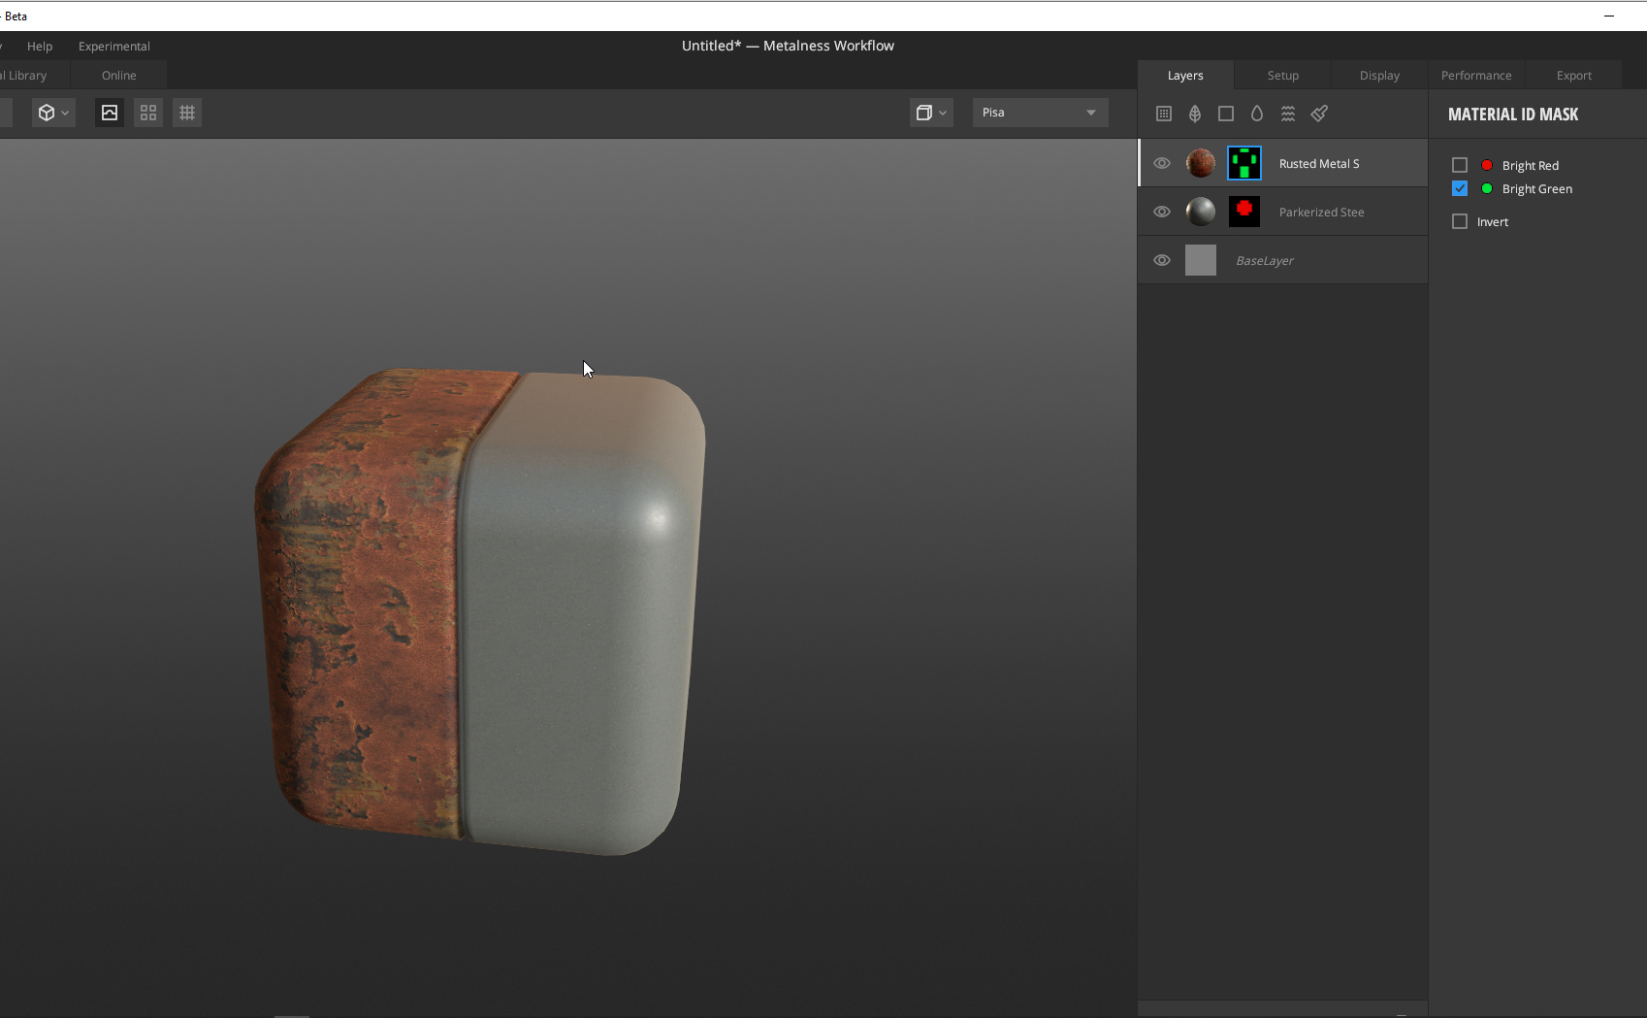Disable the Bright Green mask checkbox
The width and height of the screenshot is (1647, 1018).
pos(1459,188)
